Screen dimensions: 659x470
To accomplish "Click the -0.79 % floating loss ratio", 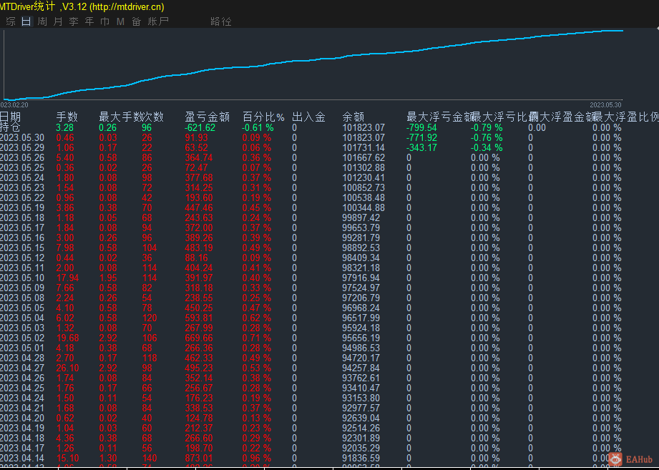I will [487, 127].
